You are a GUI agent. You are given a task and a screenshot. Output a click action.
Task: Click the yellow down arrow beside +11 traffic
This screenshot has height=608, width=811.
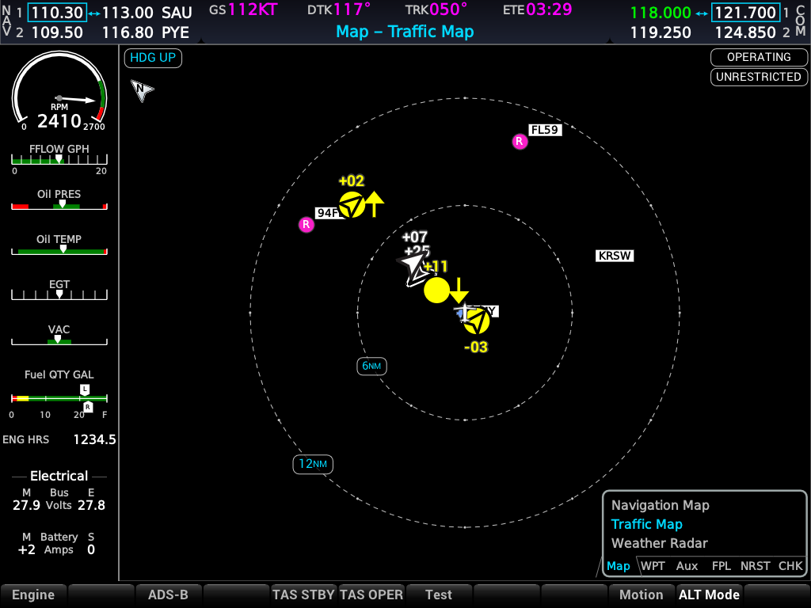click(459, 291)
